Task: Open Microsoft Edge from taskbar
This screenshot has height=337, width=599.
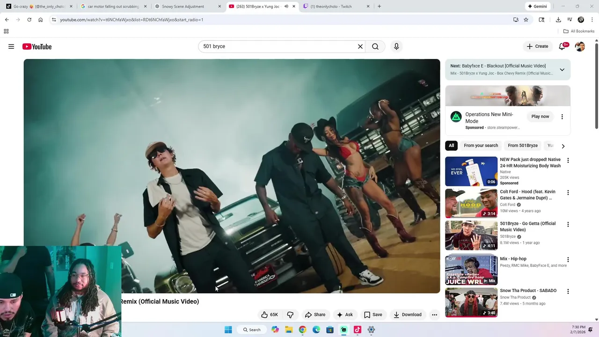Action: coord(316,330)
